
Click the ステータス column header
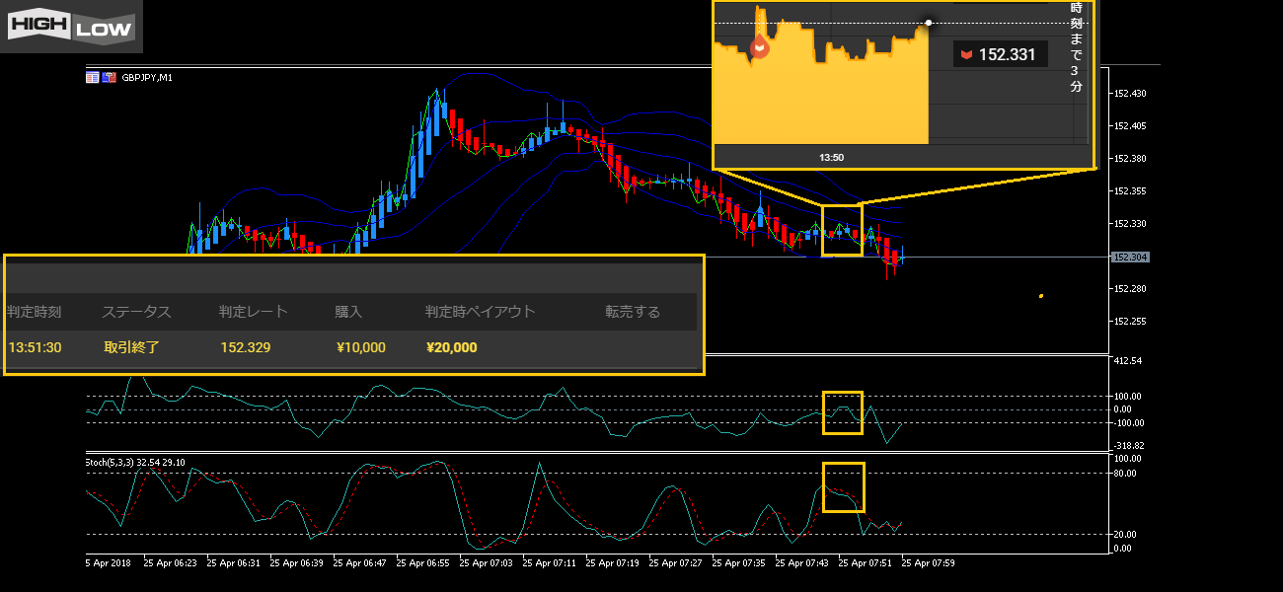(136, 312)
